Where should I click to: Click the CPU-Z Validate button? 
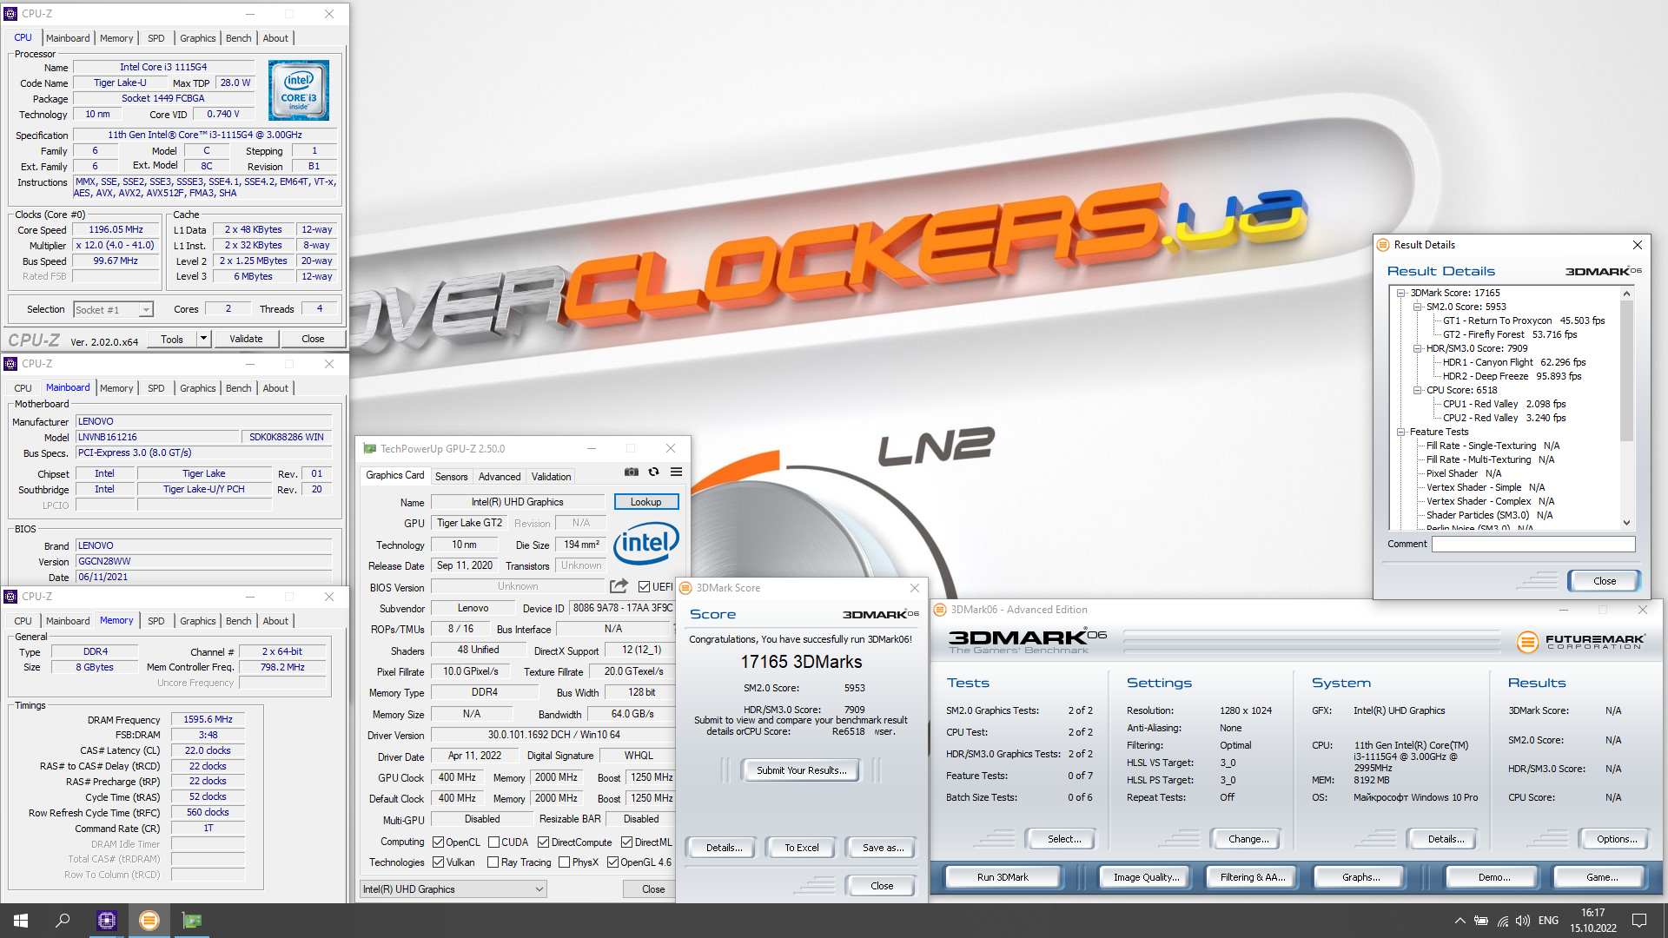[x=246, y=339]
